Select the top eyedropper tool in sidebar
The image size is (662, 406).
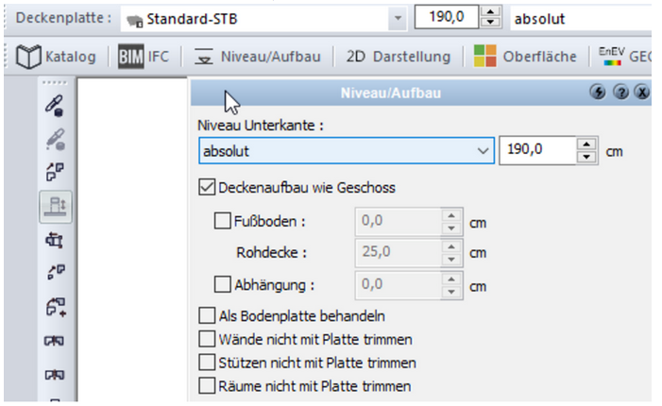(54, 105)
